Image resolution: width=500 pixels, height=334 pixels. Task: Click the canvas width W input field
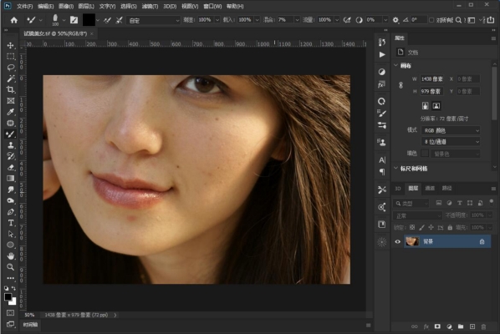click(x=431, y=79)
